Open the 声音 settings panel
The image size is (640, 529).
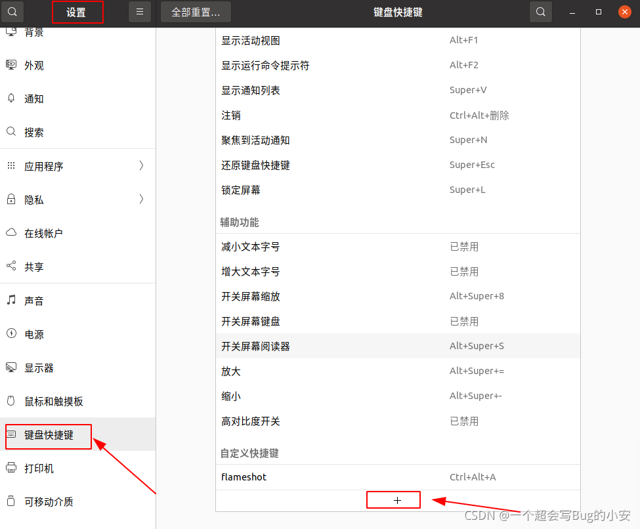point(77,301)
